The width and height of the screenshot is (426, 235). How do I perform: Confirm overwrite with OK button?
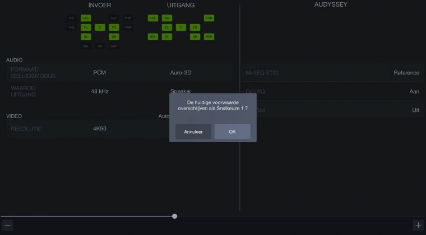pos(232,131)
